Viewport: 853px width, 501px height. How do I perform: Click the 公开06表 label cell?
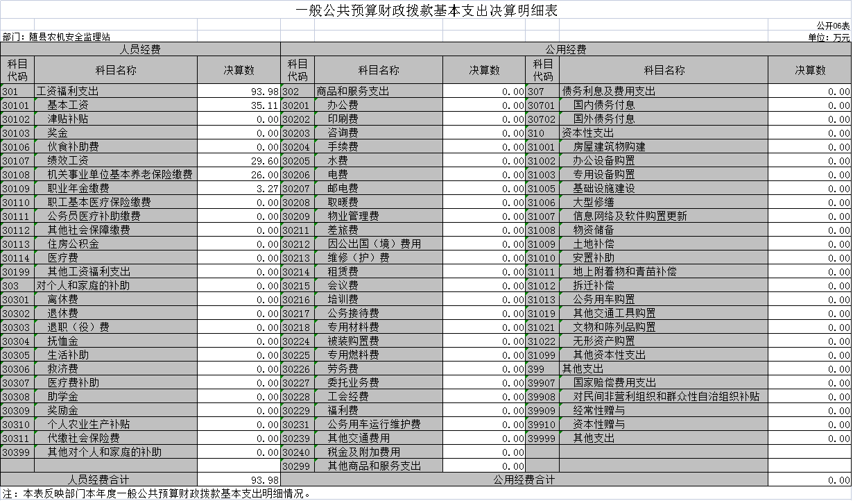point(809,25)
